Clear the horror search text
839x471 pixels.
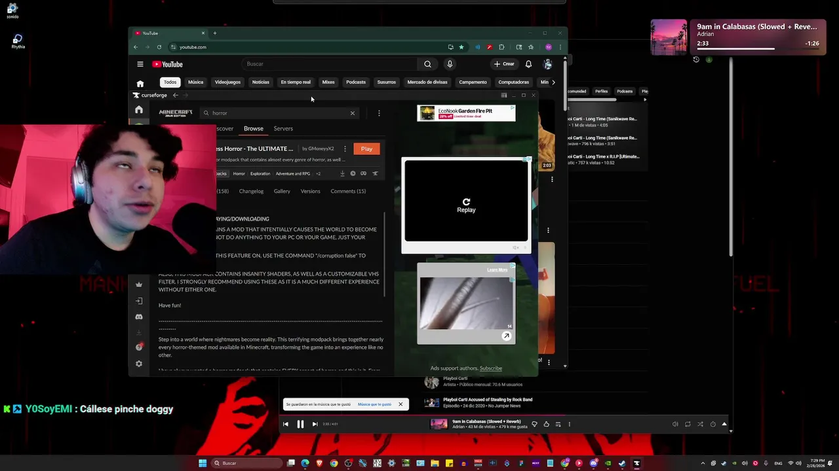pyautogui.click(x=352, y=113)
